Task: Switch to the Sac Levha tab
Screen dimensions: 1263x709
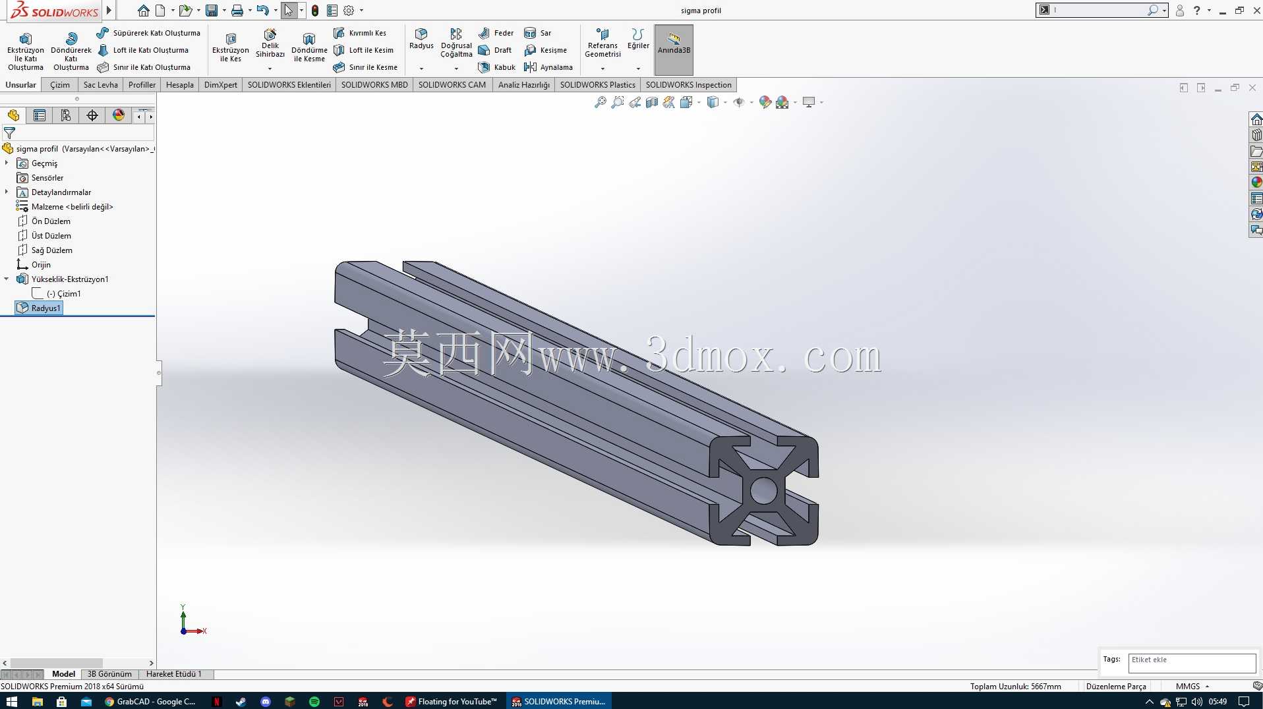Action: [100, 85]
